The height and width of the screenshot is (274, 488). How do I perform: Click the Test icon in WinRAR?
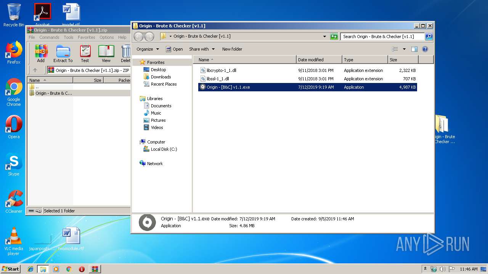pyautogui.click(x=85, y=54)
